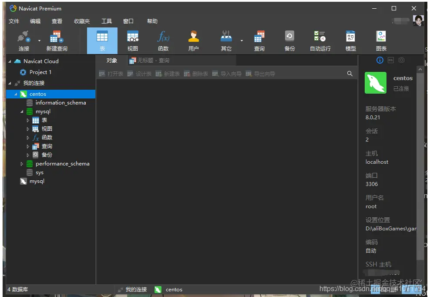Click the user avatar at top right
This screenshot has width=430, height=297.
pos(418,20)
